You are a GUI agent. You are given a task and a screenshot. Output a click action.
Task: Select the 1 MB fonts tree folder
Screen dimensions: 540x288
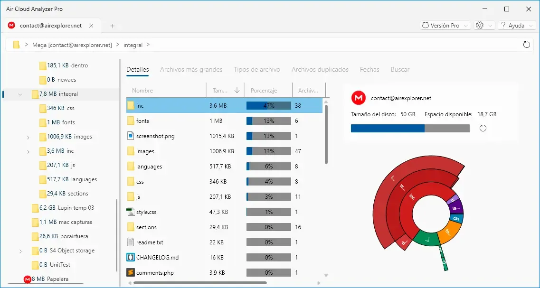coord(57,122)
